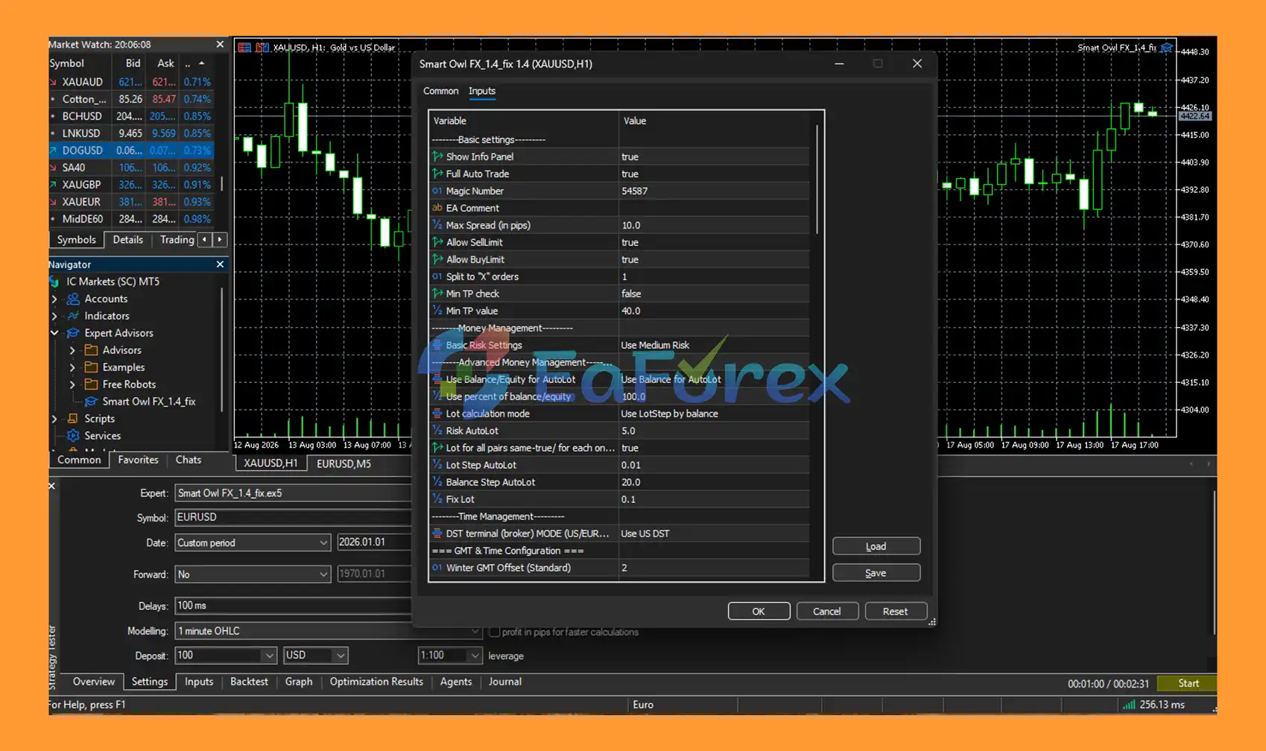This screenshot has height=751, width=1266.
Task: Close the Navigator panel
Action: pos(220,264)
